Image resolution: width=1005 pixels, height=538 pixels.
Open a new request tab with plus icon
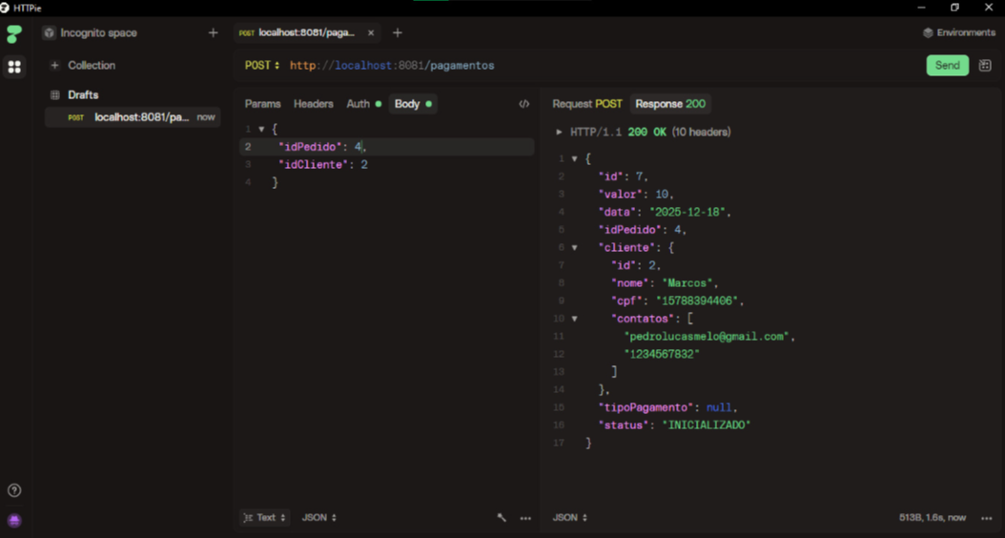tap(398, 32)
